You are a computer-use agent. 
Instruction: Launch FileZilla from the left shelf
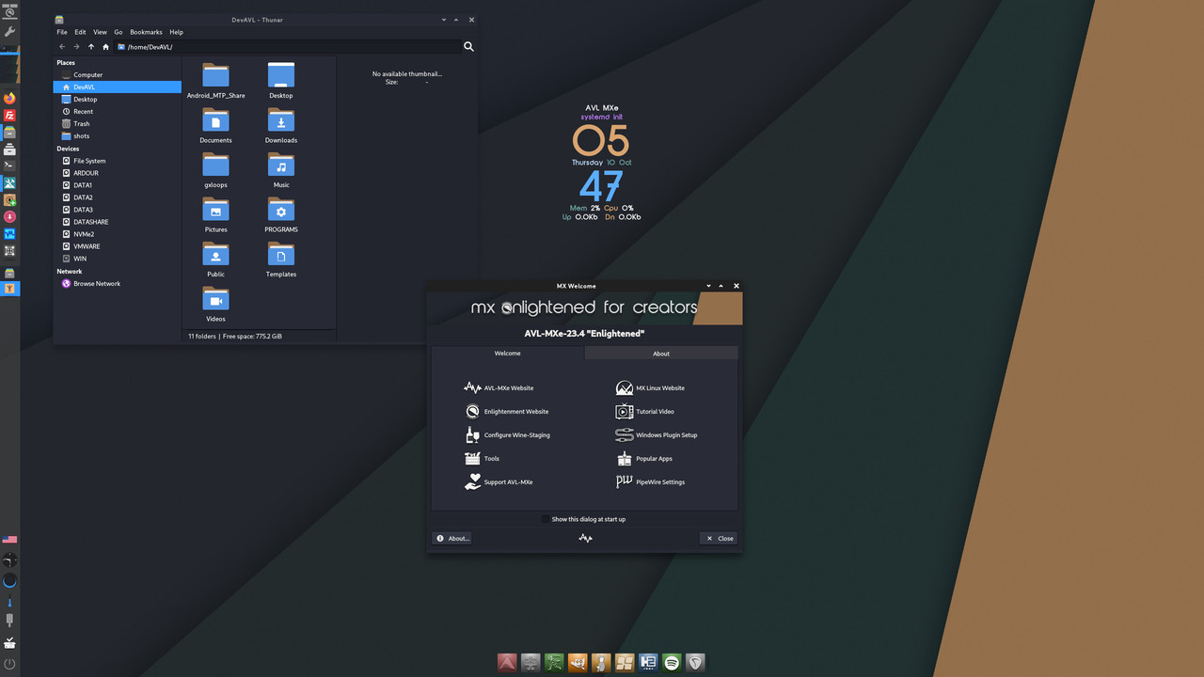click(10, 115)
